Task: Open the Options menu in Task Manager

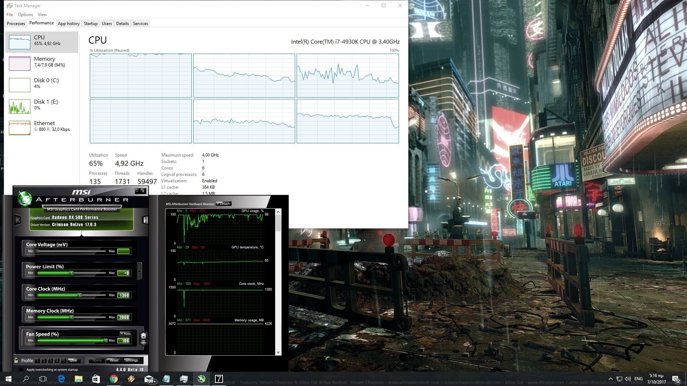Action: click(25, 15)
